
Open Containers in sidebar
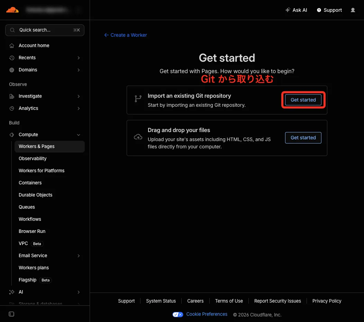pyautogui.click(x=30, y=183)
